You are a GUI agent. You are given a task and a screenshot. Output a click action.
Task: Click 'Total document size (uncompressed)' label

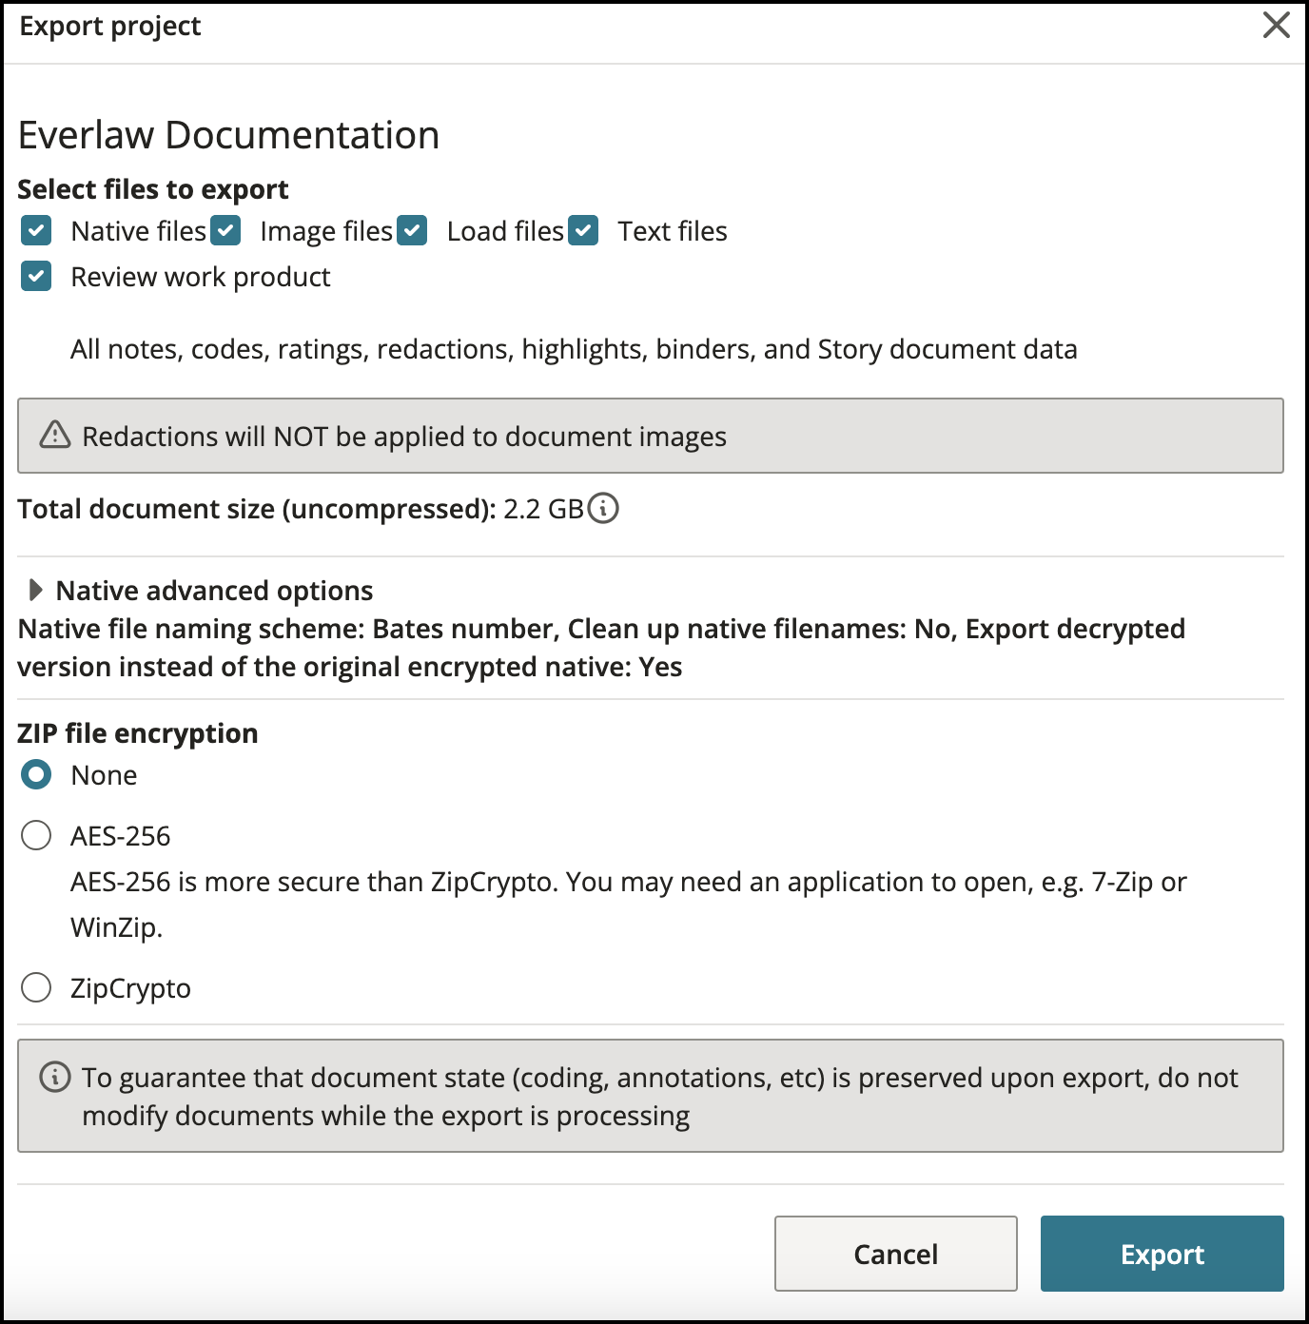click(257, 509)
